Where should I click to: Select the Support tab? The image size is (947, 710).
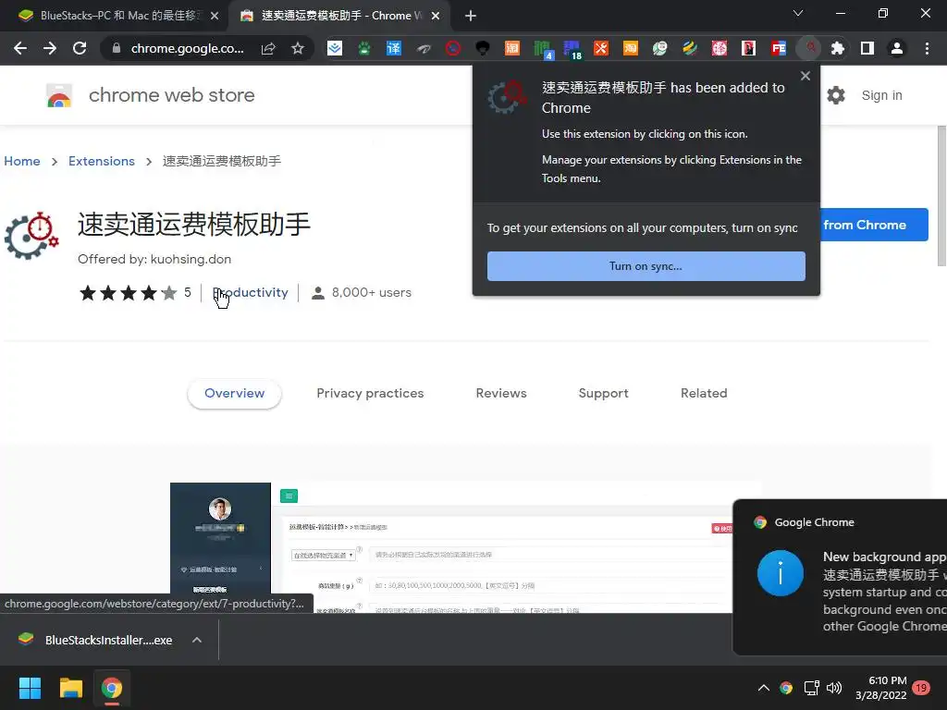tap(603, 393)
